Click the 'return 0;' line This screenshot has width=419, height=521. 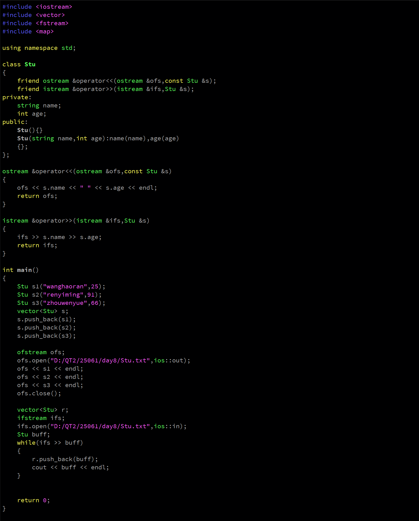point(33,500)
